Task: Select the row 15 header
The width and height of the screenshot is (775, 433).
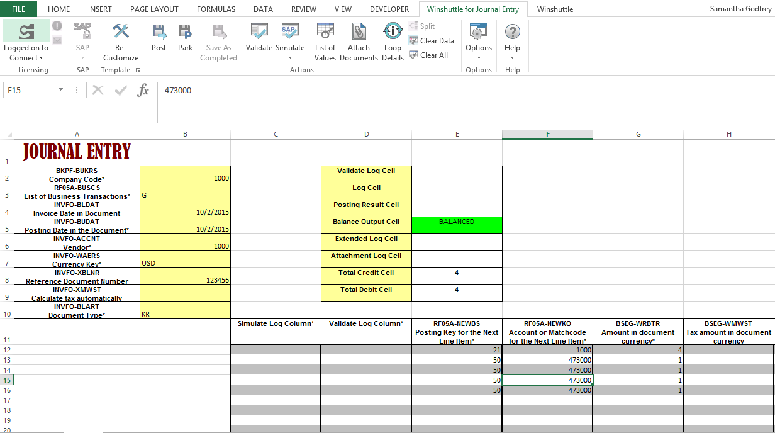Action: pyautogui.click(x=7, y=380)
